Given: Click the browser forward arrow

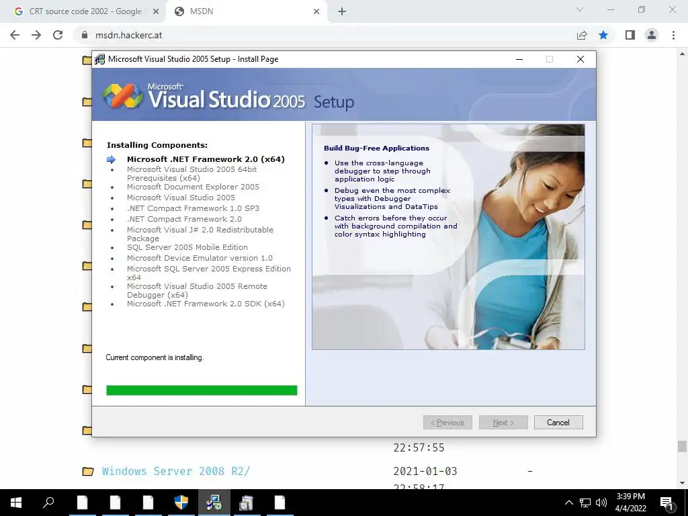Looking at the screenshot, I should pos(36,35).
